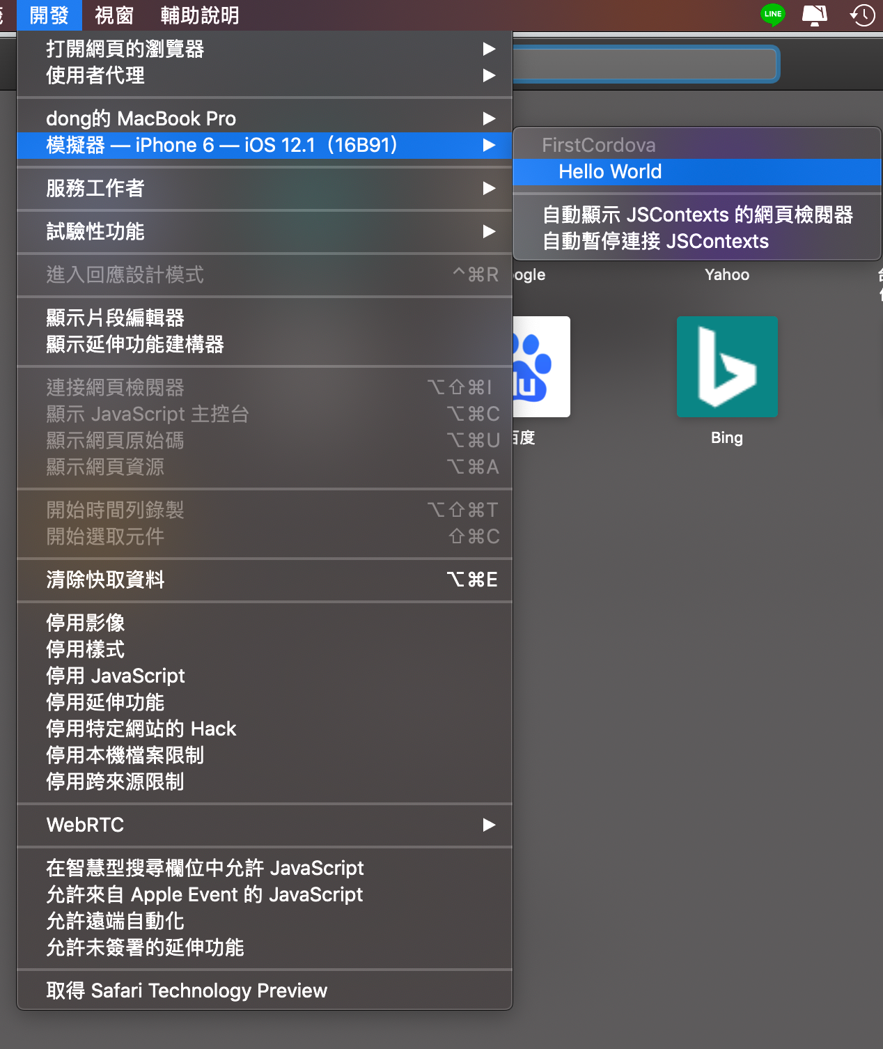Screen dimensions: 883x1049
Task: Click the history clock icon in menu bar
Action: [x=862, y=14]
